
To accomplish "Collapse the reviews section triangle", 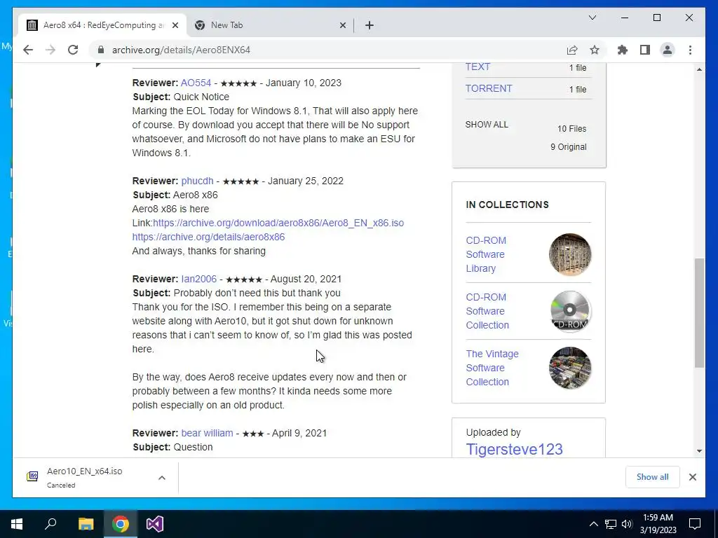I will pos(98,64).
